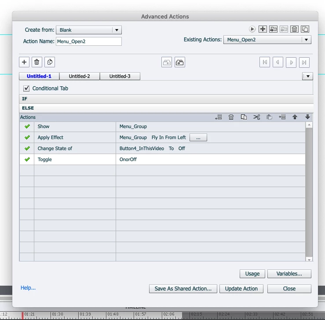Click the Update Action button
325x320 pixels.
coord(241,289)
